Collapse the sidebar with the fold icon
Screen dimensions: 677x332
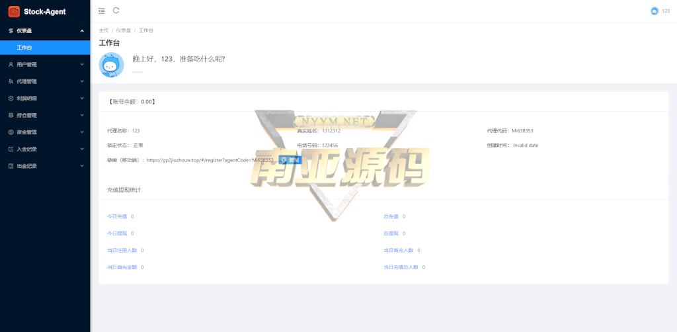[101, 11]
